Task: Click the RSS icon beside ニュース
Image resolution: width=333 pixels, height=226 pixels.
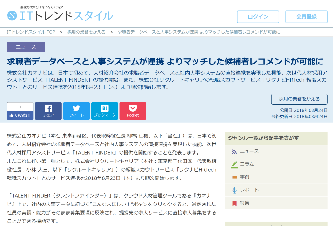Action: pos(234,152)
